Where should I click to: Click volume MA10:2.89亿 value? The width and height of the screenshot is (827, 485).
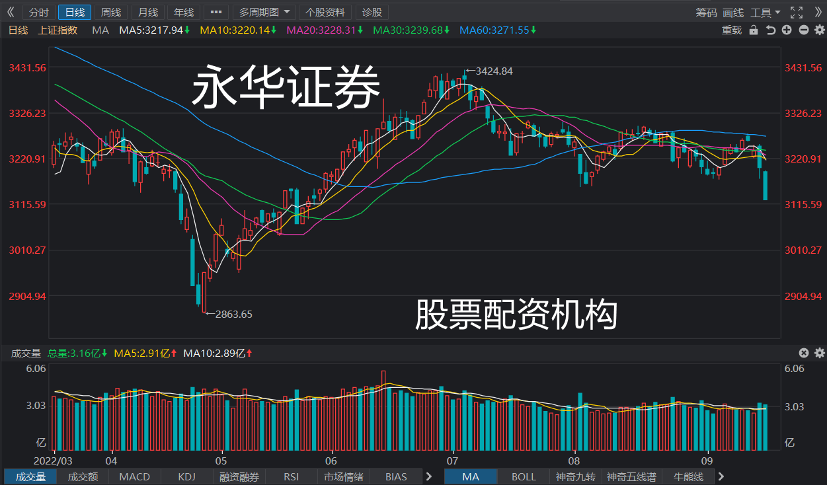coord(217,353)
